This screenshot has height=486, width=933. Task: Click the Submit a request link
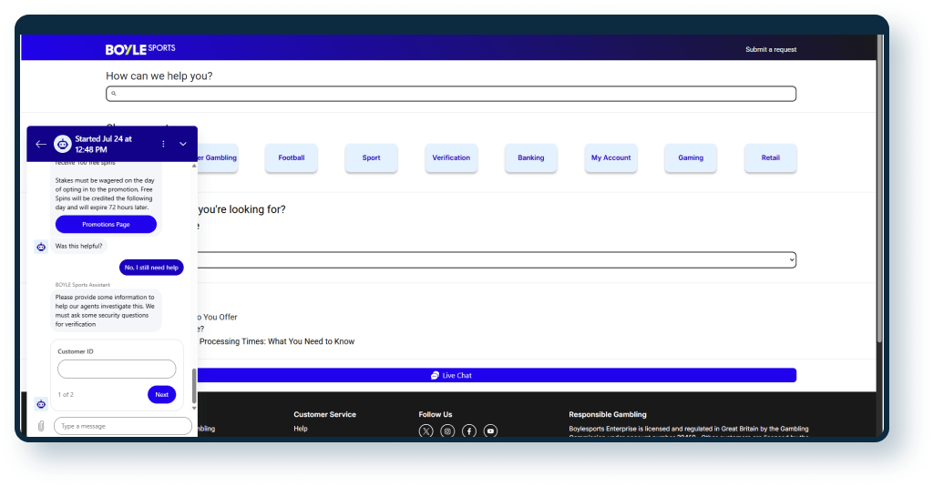coord(770,49)
